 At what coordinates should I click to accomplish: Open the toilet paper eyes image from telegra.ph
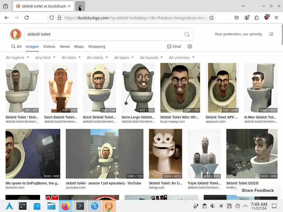coord(165,153)
